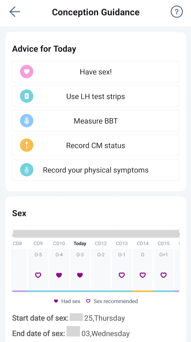Select the Today column header
The image size is (191, 342).
point(80,243)
